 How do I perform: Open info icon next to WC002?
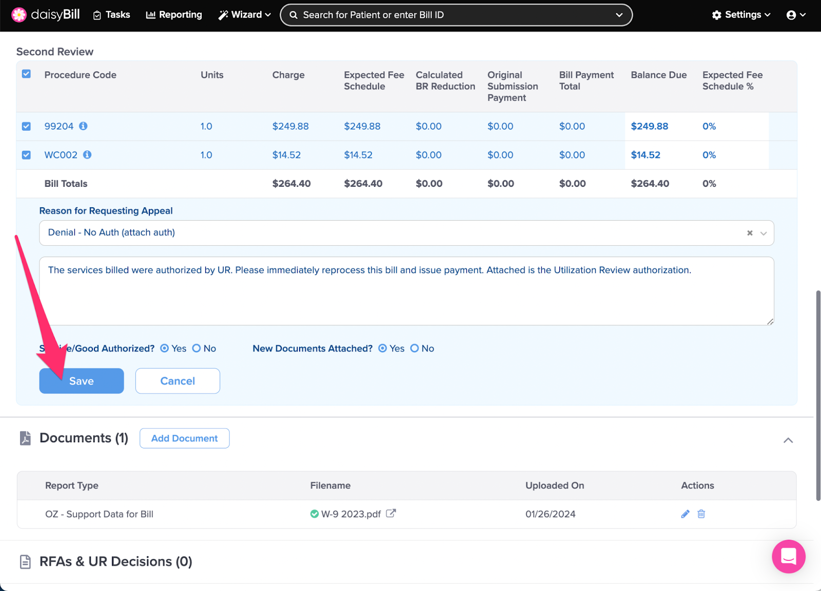(x=87, y=155)
